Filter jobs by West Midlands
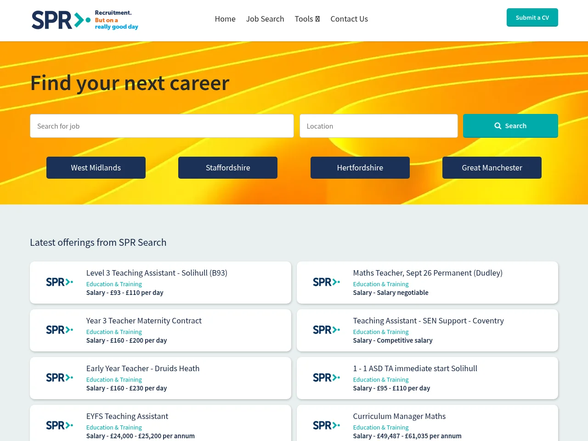The width and height of the screenshot is (588, 441). [96, 168]
